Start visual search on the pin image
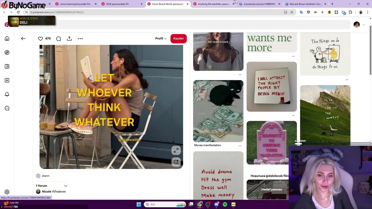 pos(176,162)
